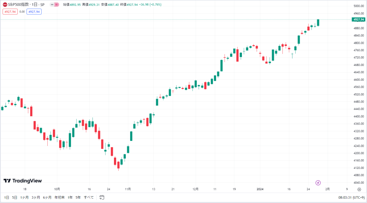
Task: Open chart settings gear in corner
Action: [x=359, y=189]
